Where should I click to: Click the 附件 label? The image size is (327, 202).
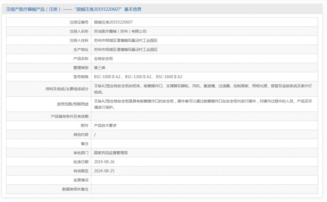85,125
